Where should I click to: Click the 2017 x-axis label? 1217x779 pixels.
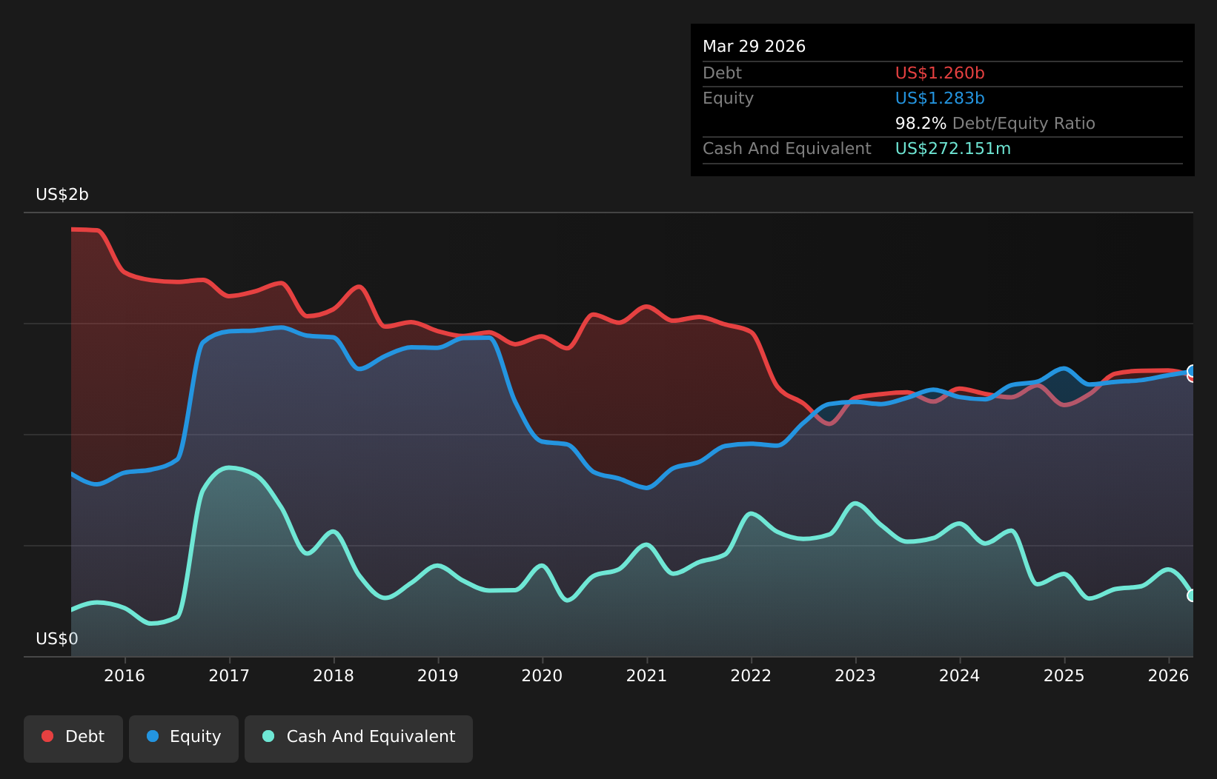(x=229, y=675)
